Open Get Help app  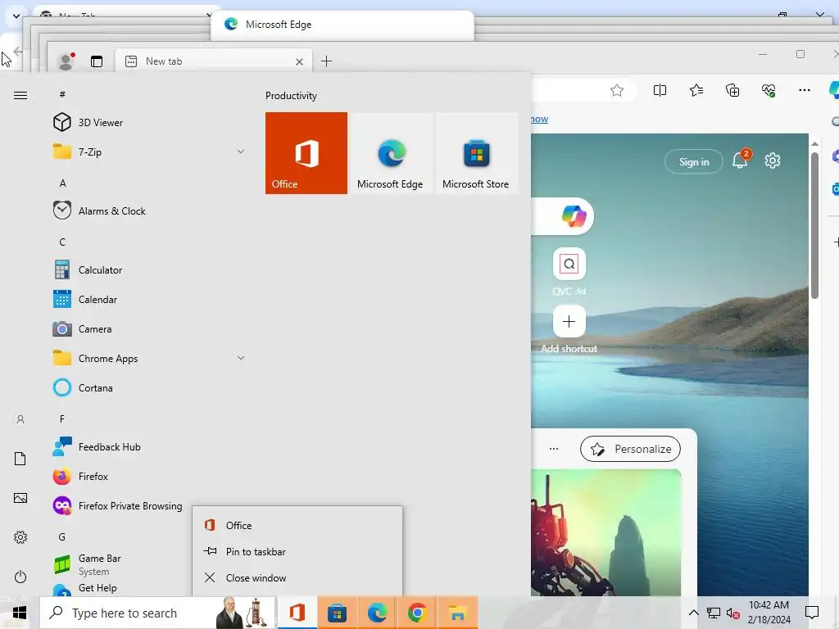click(120, 588)
